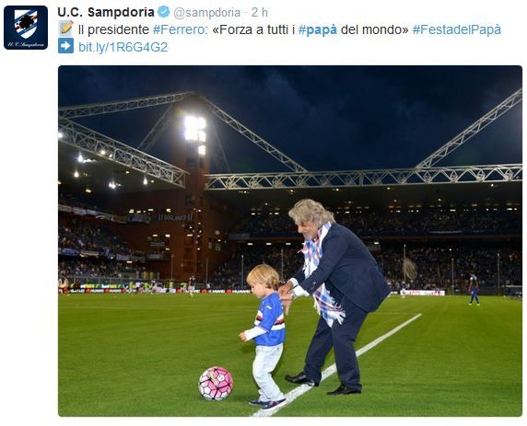This screenshot has width=527, height=426.
Task: Click the tweet text "Il presidente"
Action: point(113,29)
